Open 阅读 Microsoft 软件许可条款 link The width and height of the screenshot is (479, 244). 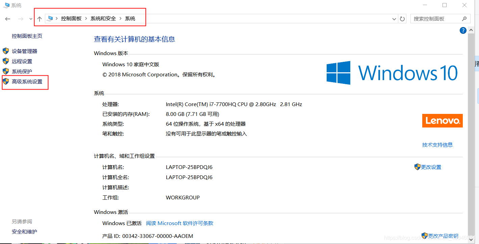click(x=180, y=223)
